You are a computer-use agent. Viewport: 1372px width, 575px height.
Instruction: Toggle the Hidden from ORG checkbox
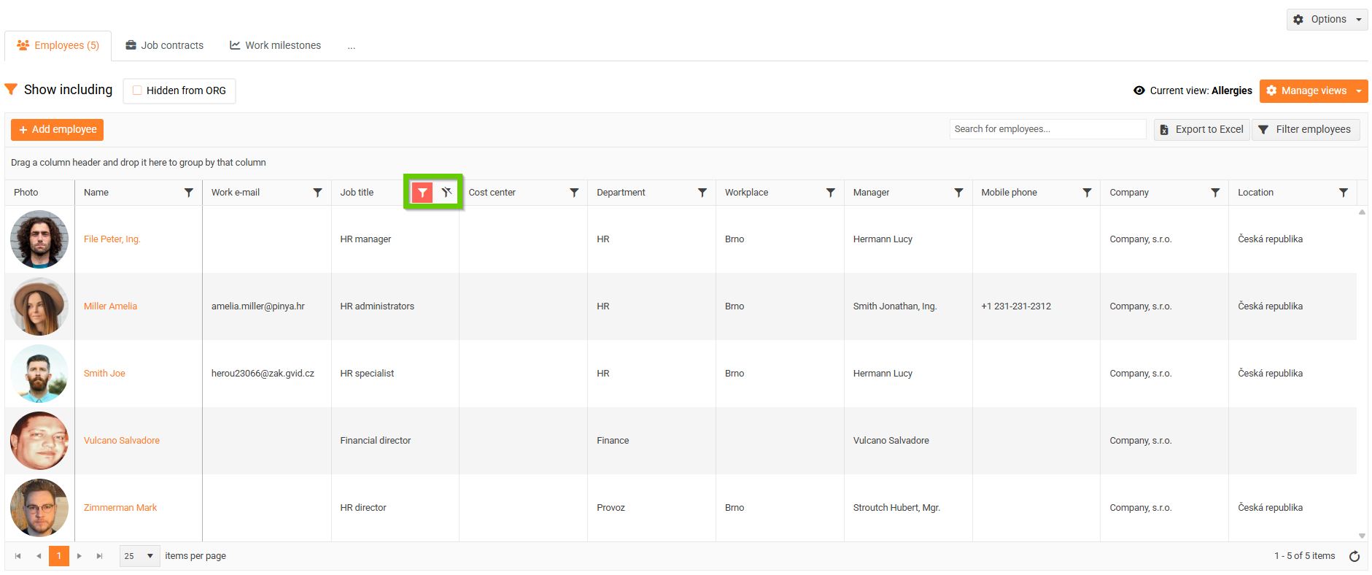pos(137,90)
